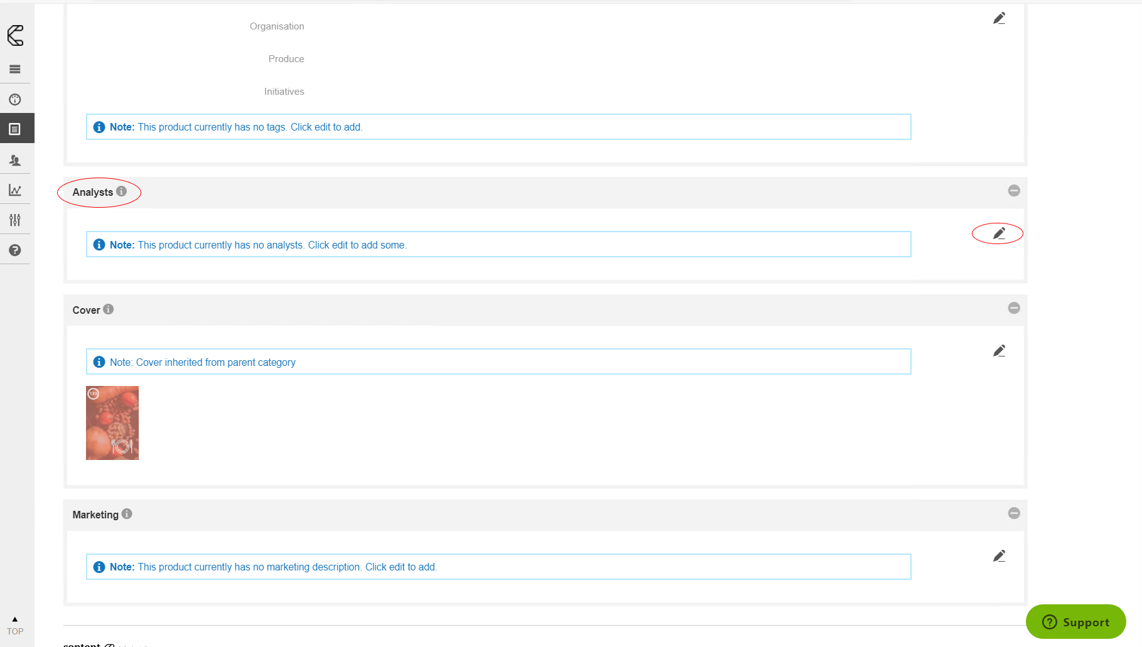Open the hamburger menu in the sidebar
Screen dimensions: 1142x647
click(15, 69)
